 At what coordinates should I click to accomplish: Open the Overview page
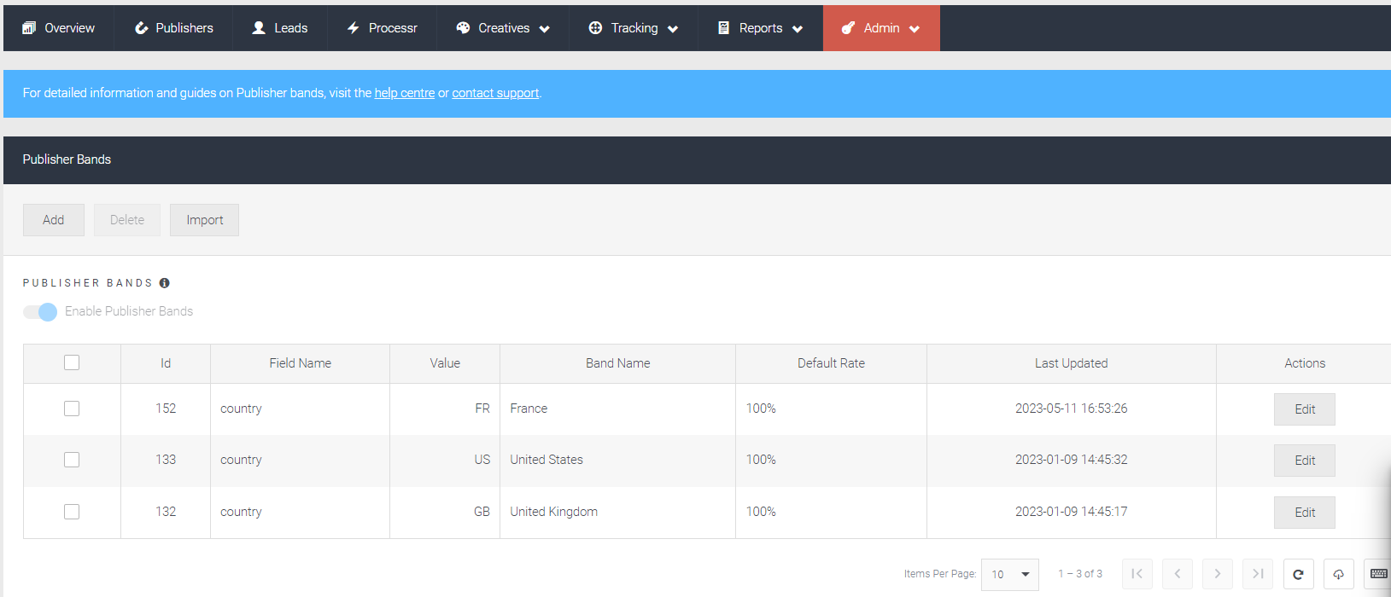58,28
